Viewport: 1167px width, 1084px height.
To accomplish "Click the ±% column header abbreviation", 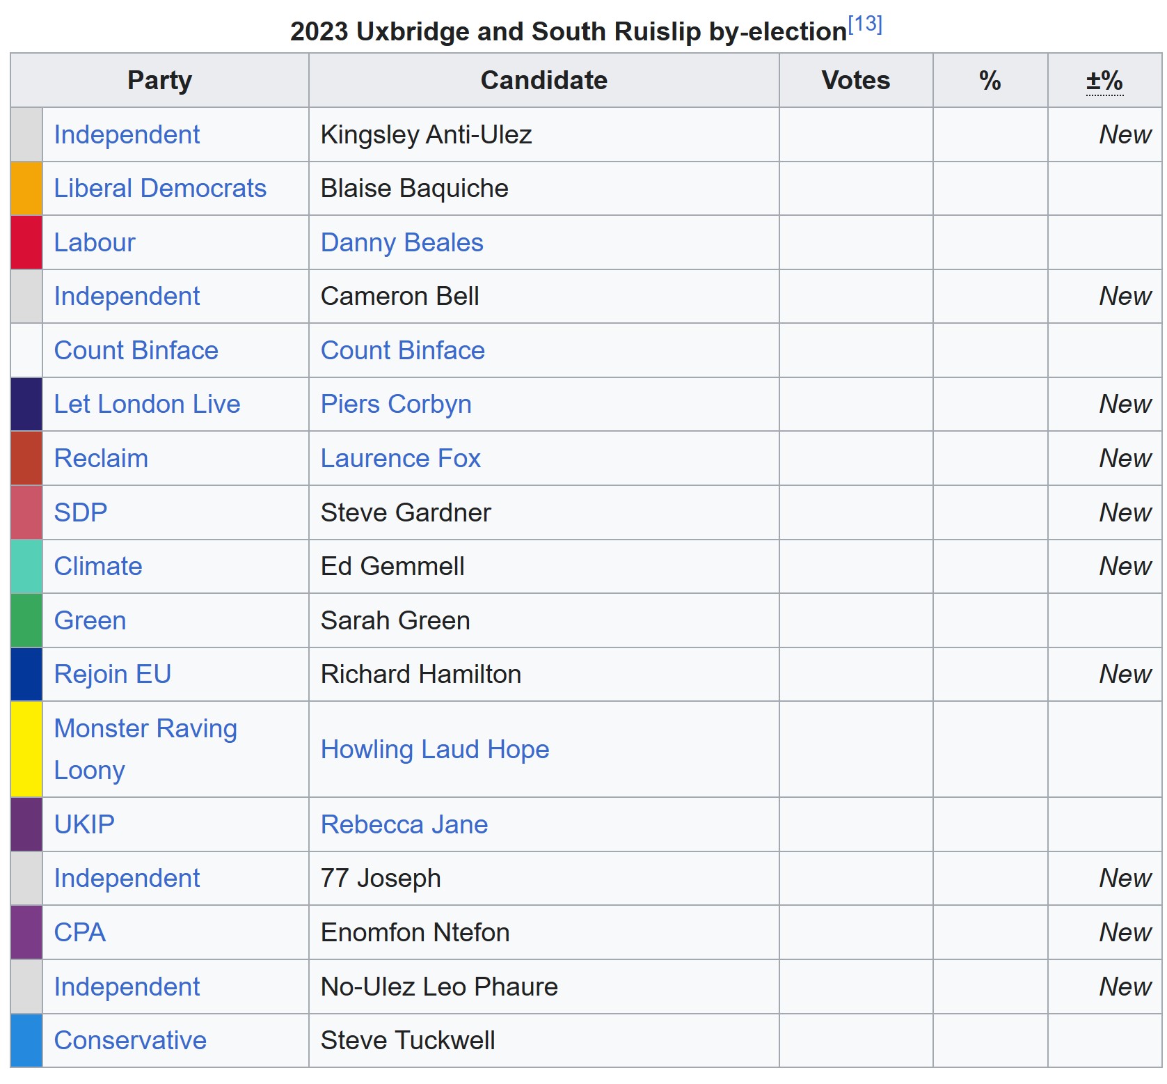I will 1104,81.
